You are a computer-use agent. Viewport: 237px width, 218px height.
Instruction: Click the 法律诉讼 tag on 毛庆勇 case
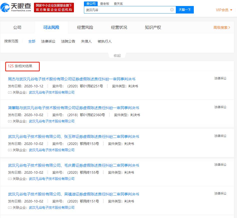220,165
